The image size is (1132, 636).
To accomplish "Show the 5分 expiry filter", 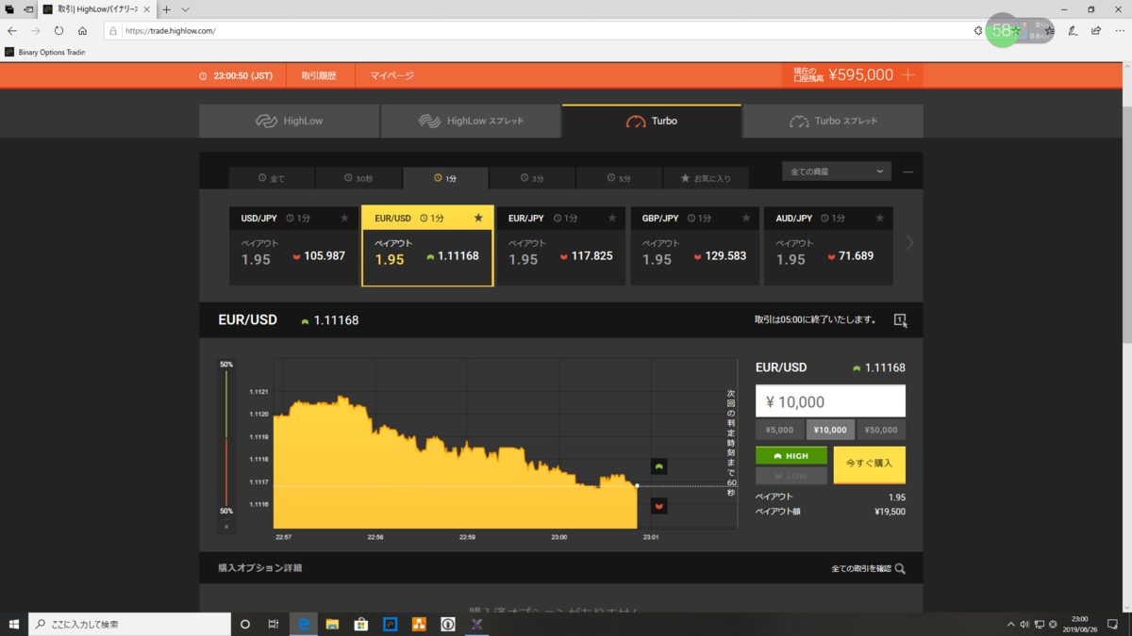I will (619, 178).
